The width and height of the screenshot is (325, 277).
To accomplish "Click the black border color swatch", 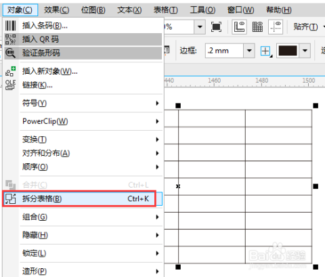I will [x=288, y=51].
